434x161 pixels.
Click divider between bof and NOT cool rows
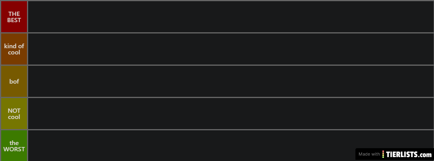[x=231, y=97]
